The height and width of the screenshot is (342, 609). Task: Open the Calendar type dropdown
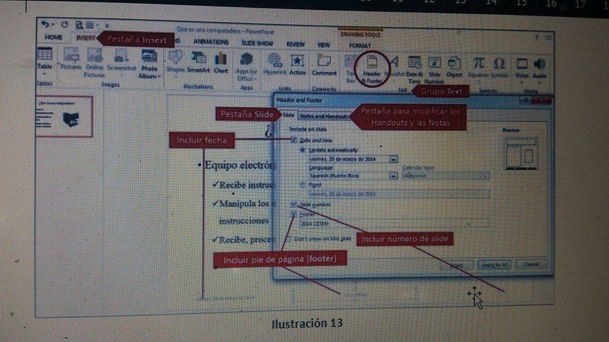(485, 177)
